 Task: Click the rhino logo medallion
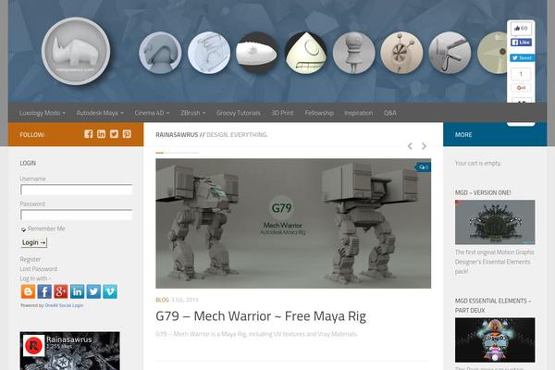coord(76,52)
